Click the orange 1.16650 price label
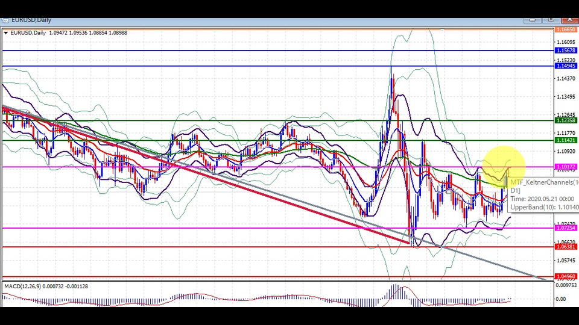The image size is (579, 325). click(x=566, y=29)
